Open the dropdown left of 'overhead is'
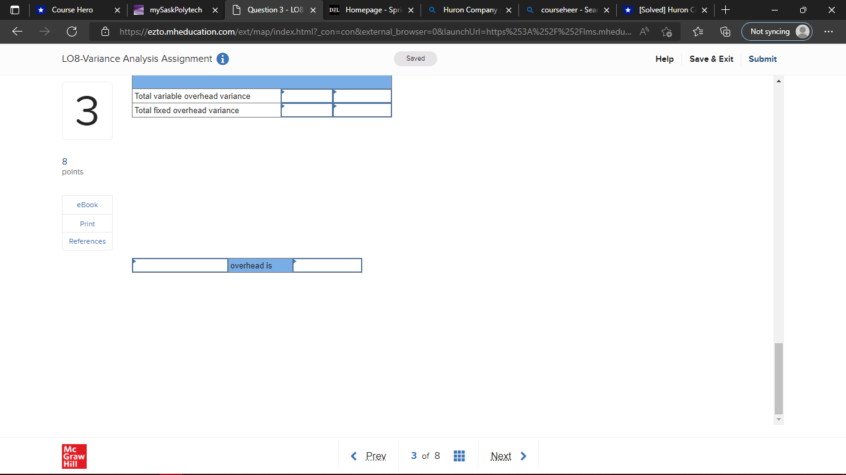This screenshot has height=475, width=846. point(180,265)
